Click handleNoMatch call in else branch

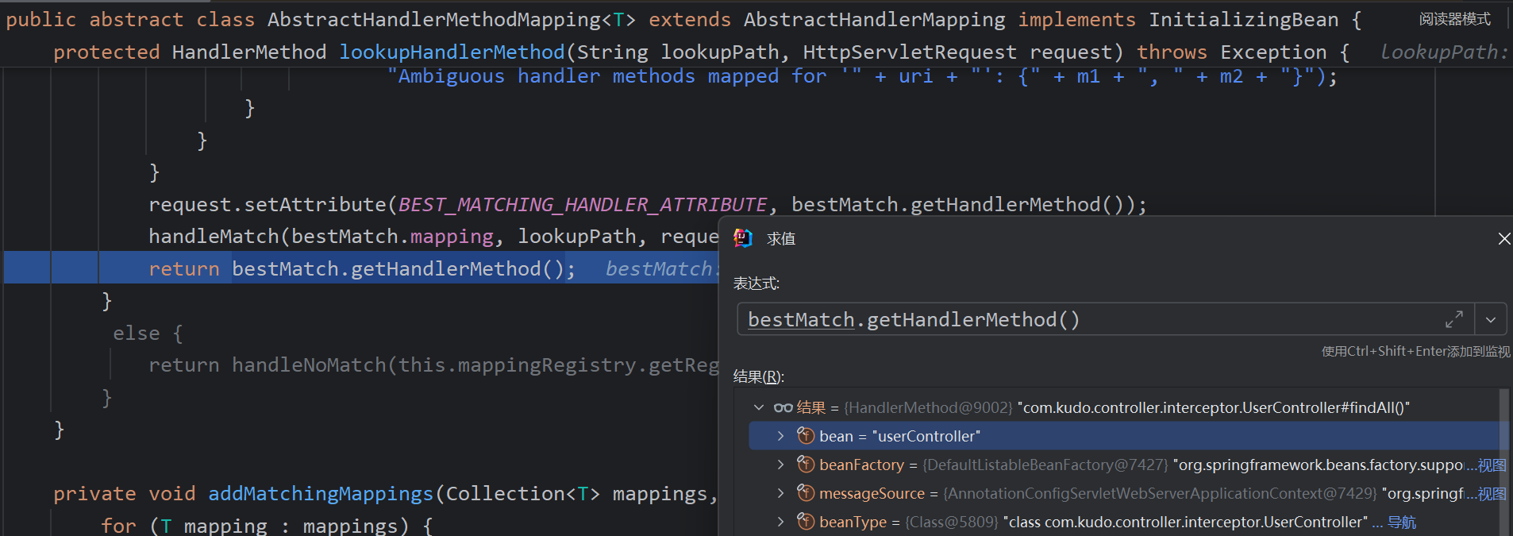(x=309, y=365)
